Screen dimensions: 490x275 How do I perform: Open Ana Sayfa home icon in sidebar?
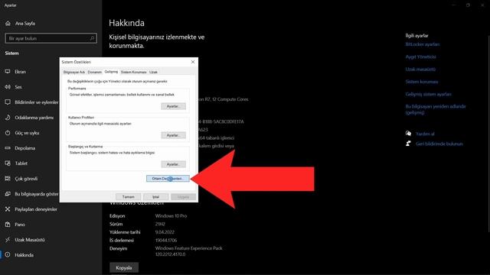tap(8, 24)
